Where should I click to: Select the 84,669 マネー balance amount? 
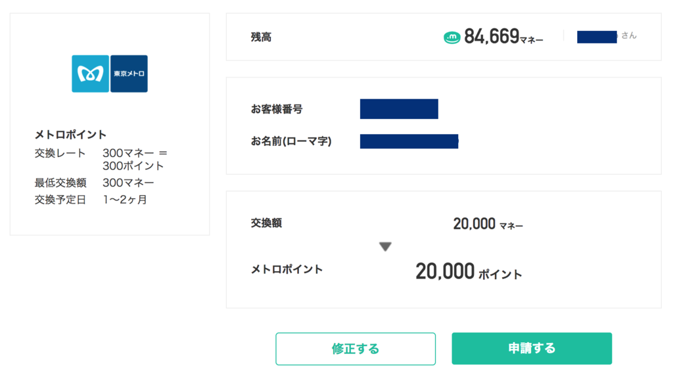[x=503, y=36]
